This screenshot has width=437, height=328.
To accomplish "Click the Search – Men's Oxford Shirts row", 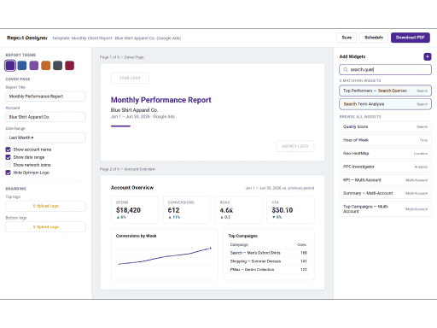I will coord(268,253).
